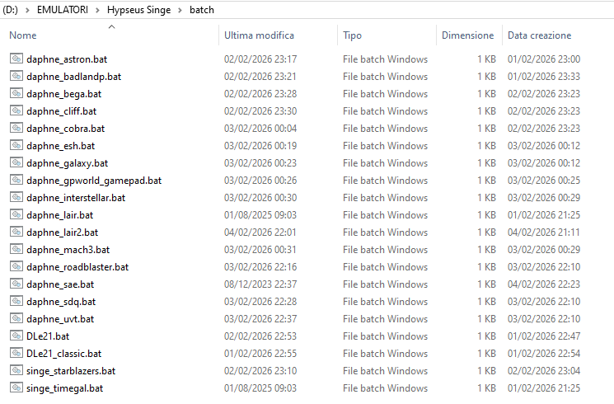This screenshot has height=404, width=614.
Task: Click the daphne_astron.bat file icon
Action: 16,59
